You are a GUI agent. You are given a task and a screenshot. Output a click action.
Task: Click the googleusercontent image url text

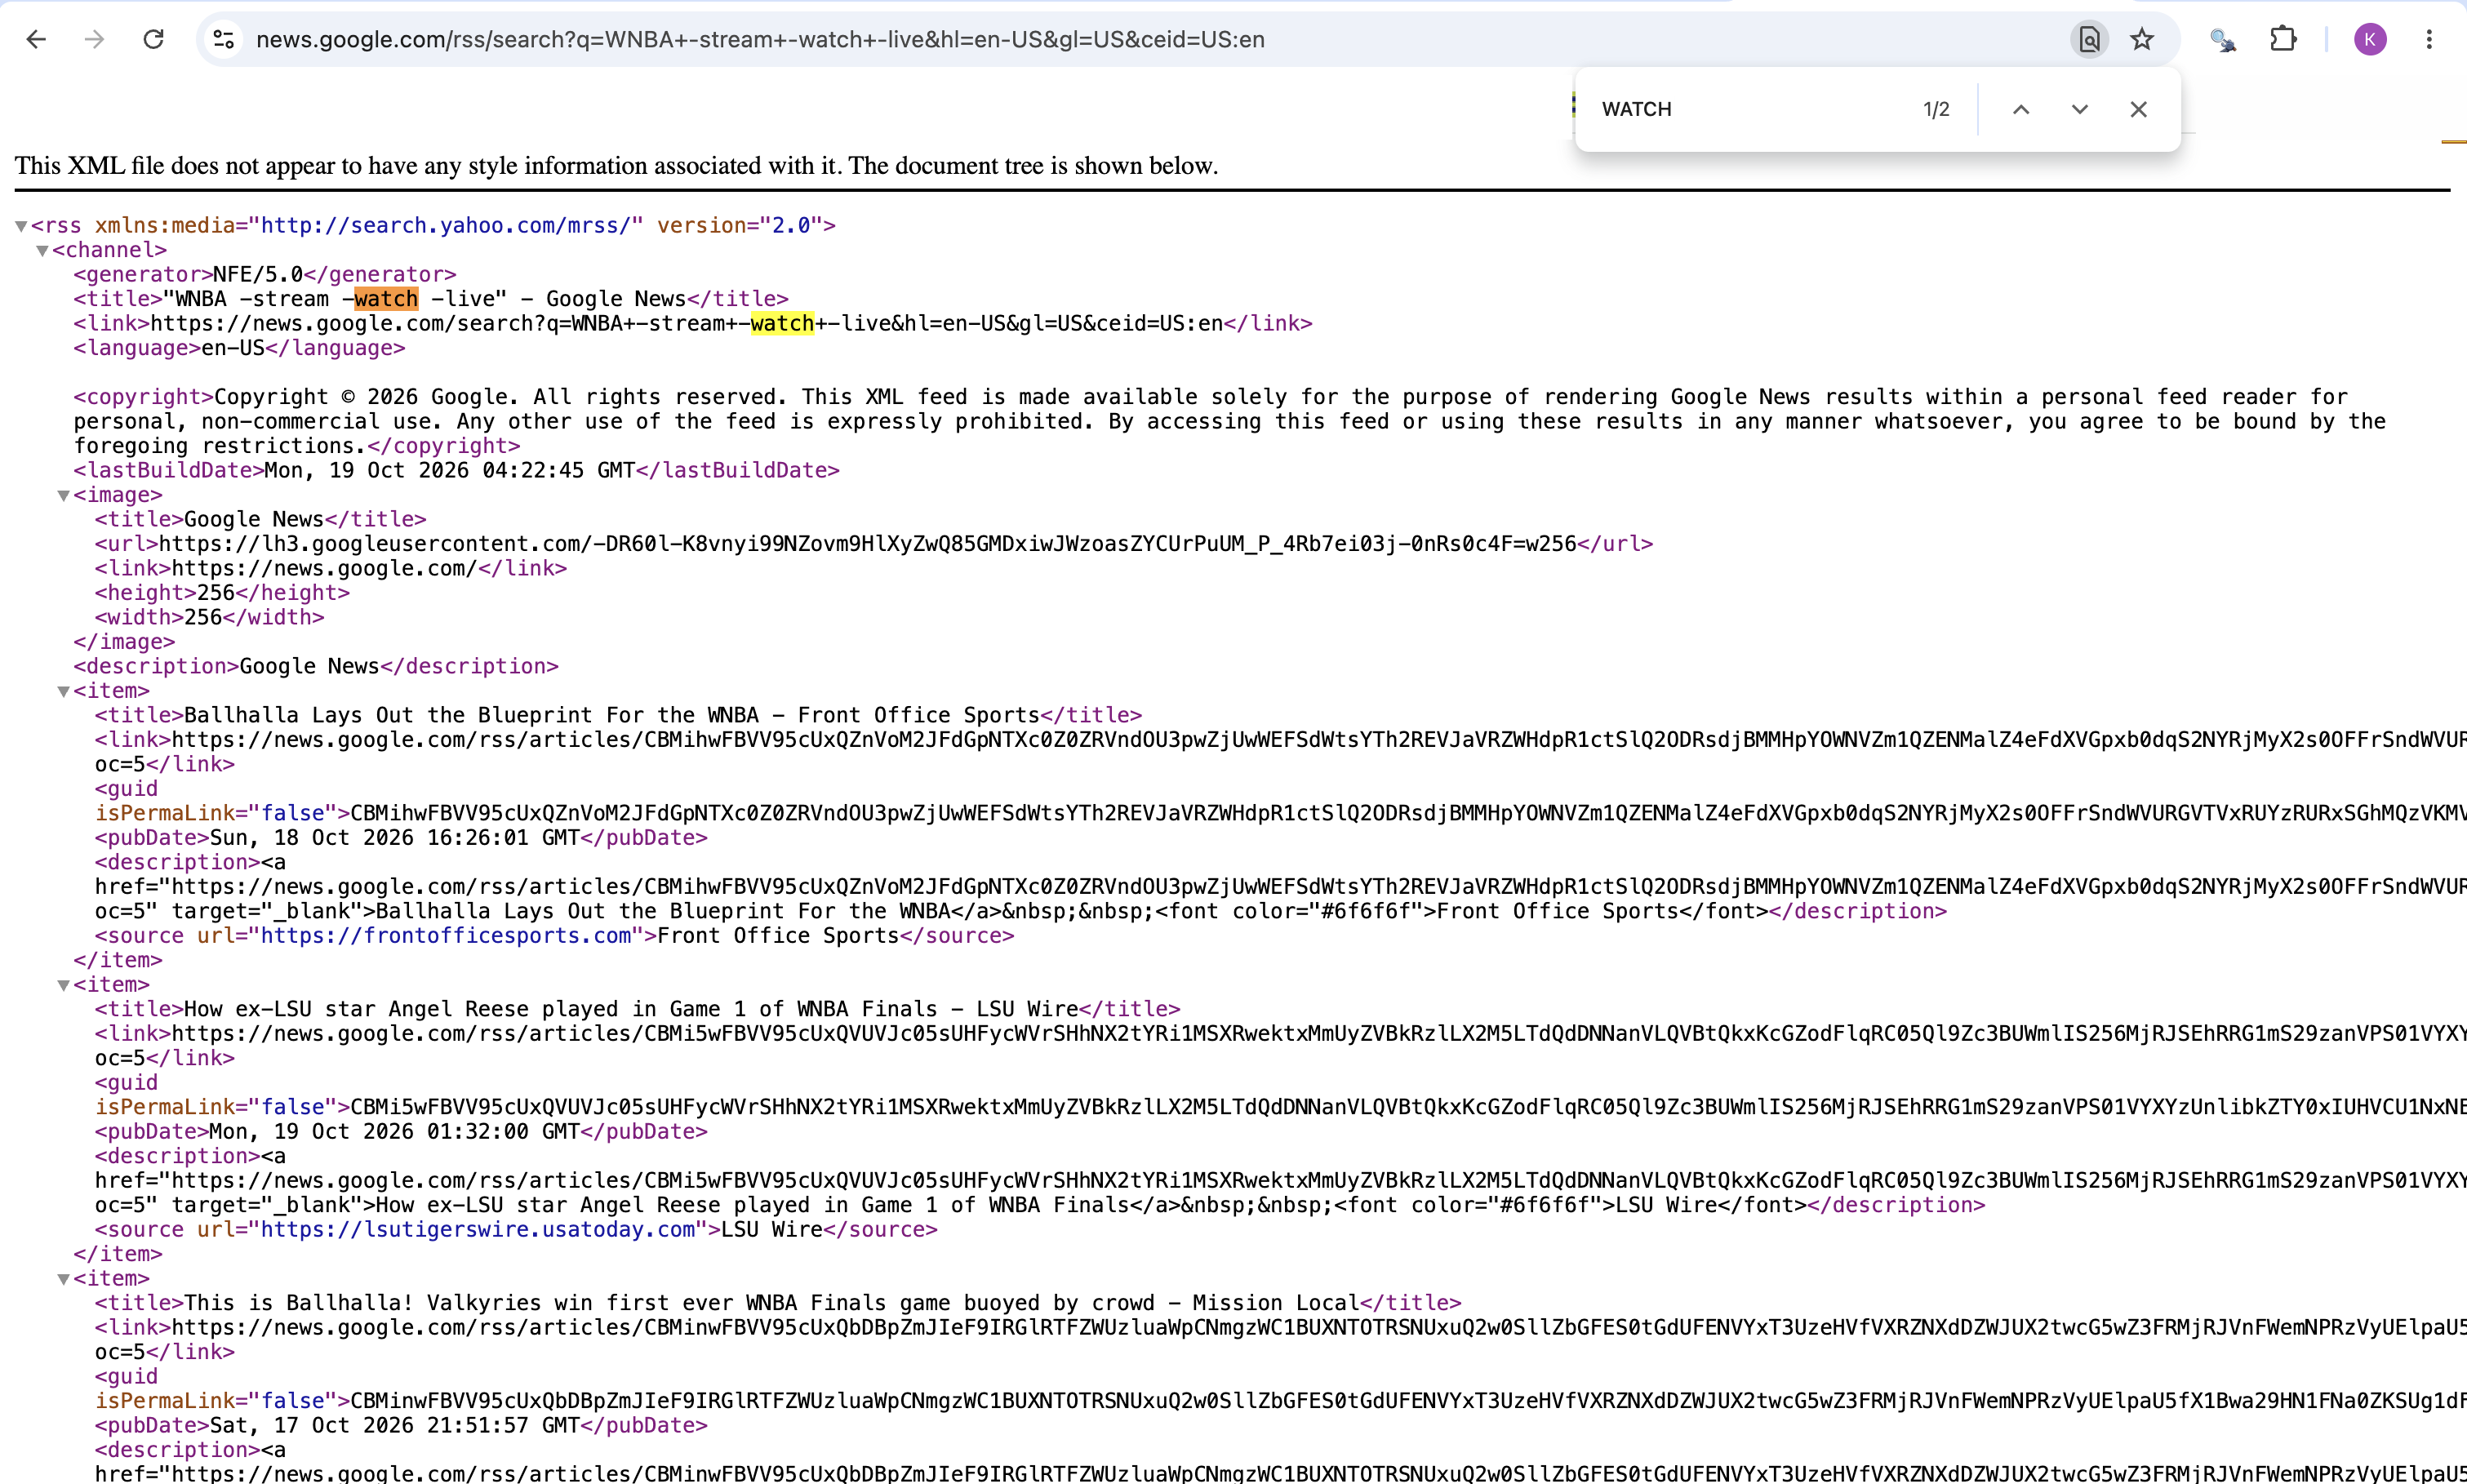(867, 544)
